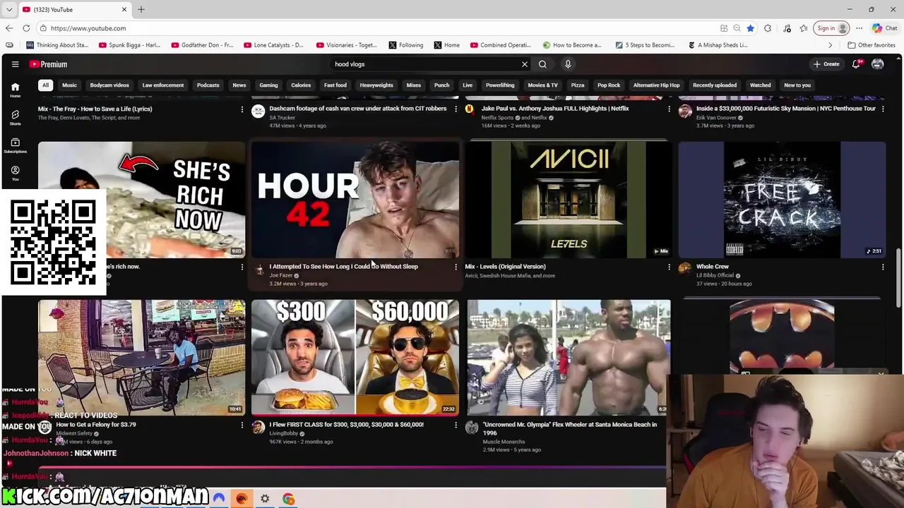
Task: Select the Gaming chip
Action: point(268,85)
